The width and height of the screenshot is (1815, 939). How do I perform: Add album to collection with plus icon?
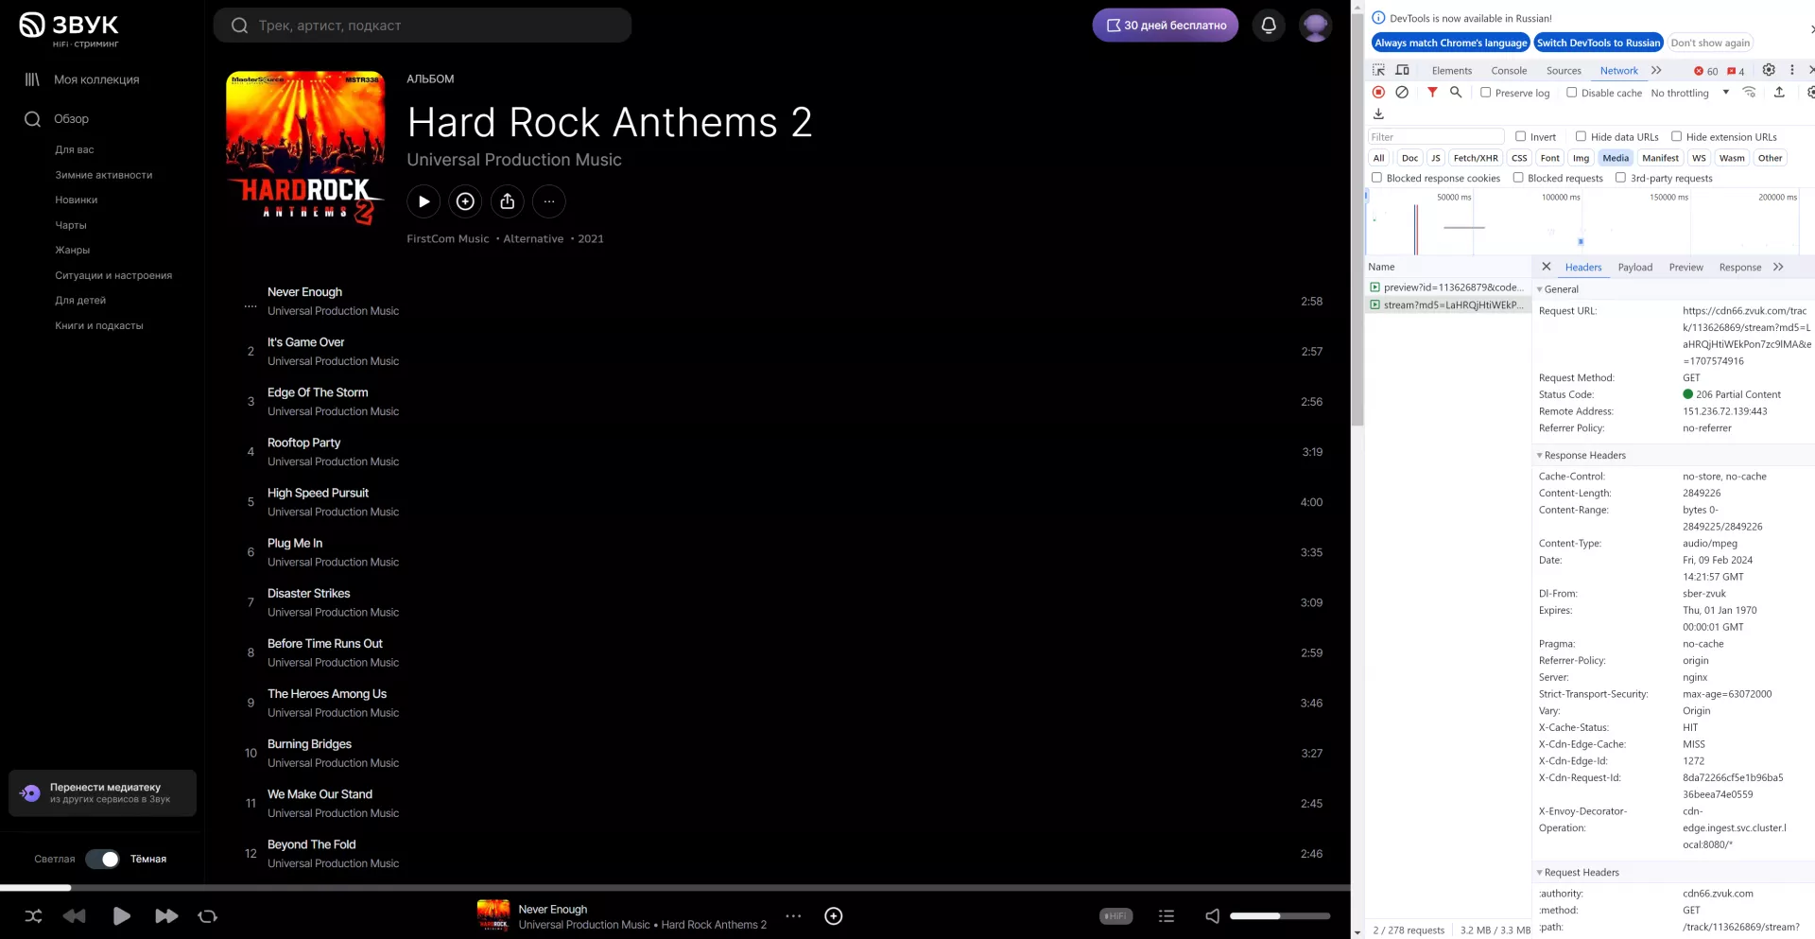click(465, 201)
